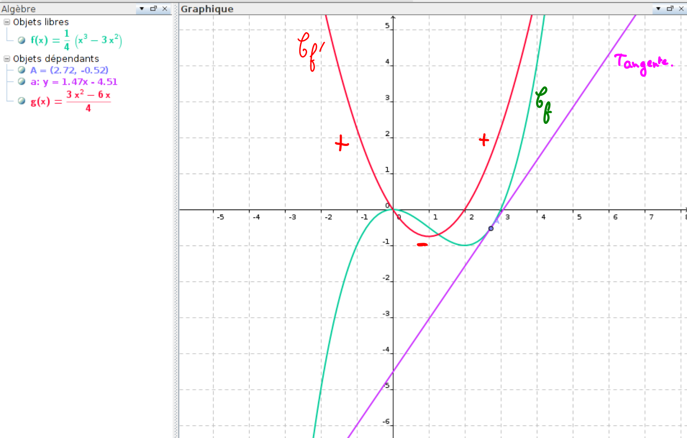Hide point A using its visibility bullet
This screenshot has height=438, width=687.
coord(22,70)
